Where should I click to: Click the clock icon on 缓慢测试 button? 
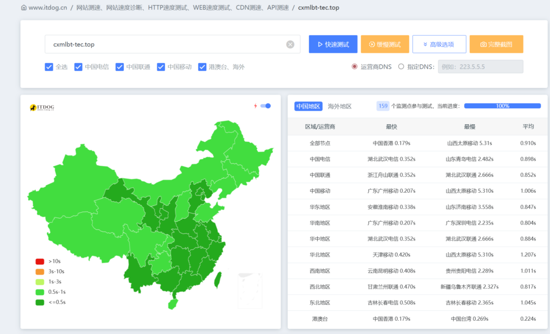click(372, 44)
